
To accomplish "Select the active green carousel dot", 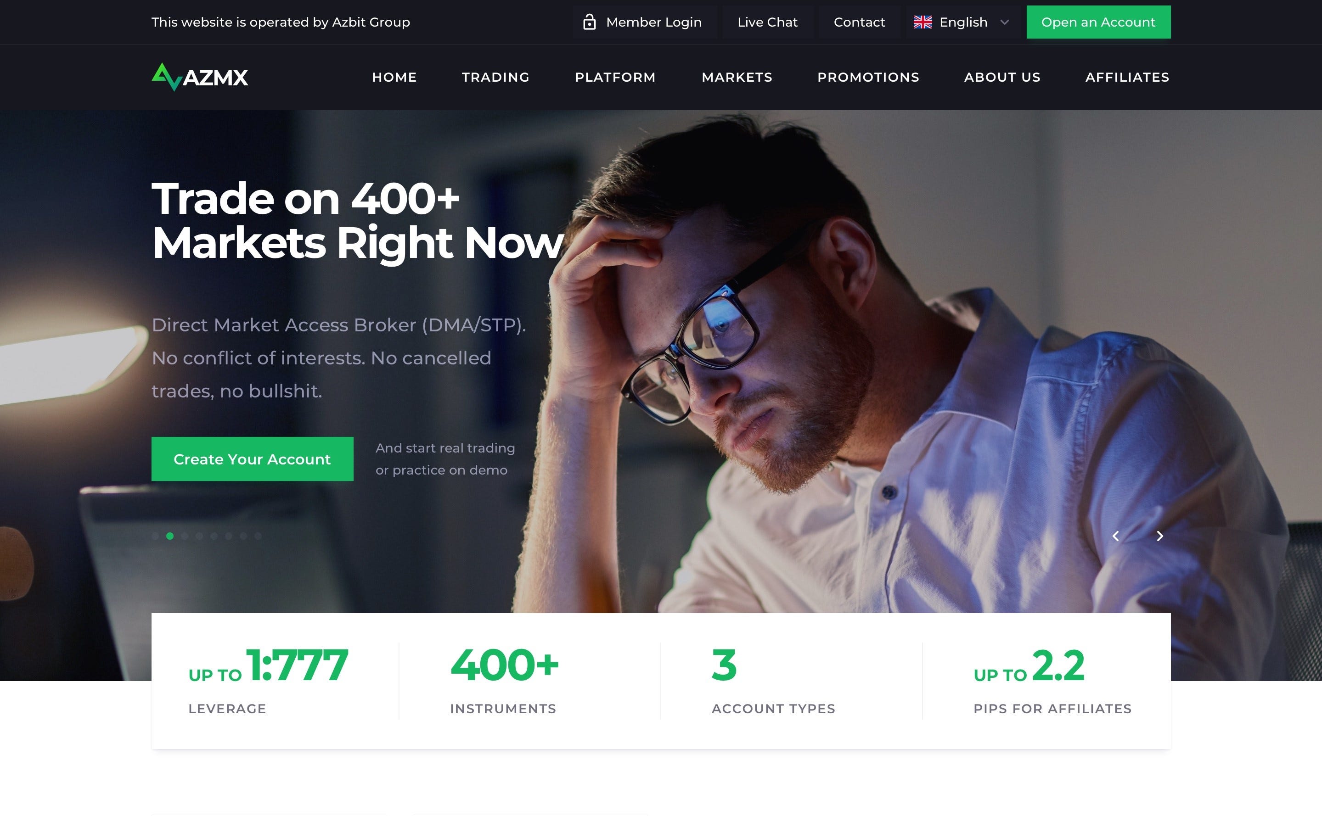I will 170,536.
